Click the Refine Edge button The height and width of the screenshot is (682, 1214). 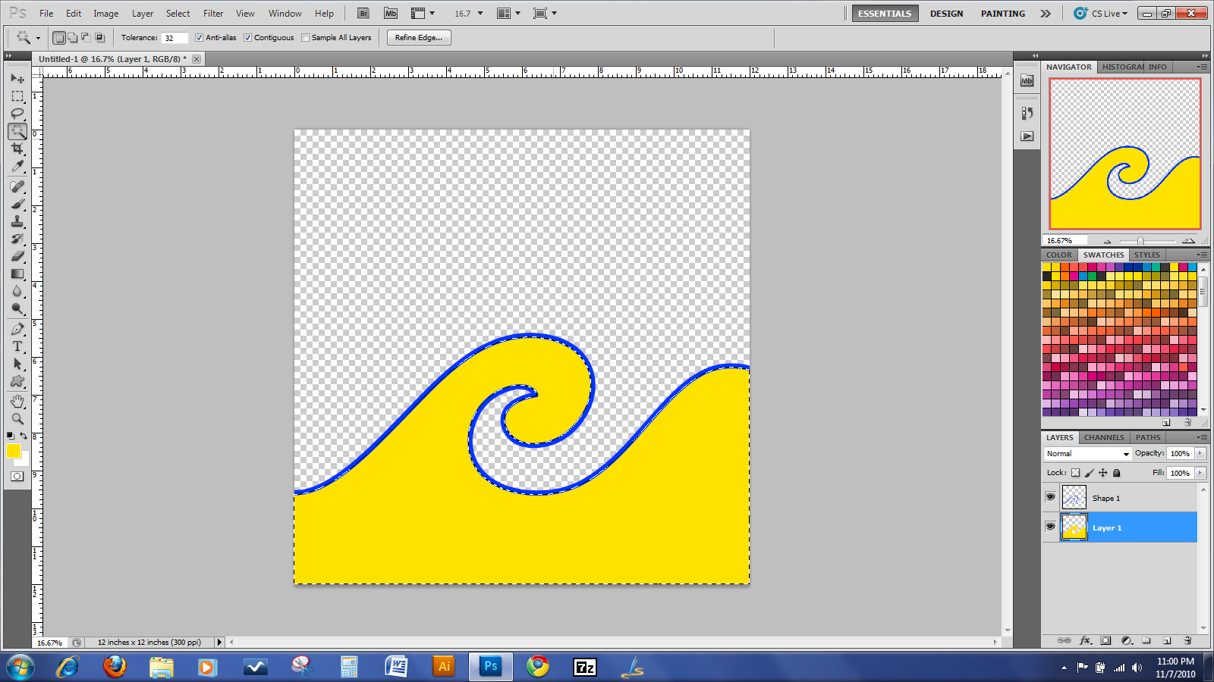click(419, 37)
